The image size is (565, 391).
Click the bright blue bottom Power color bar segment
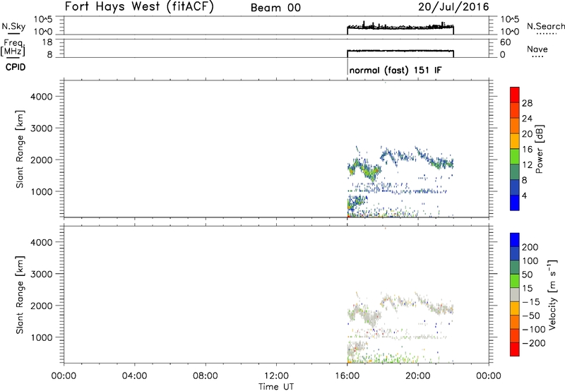pos(515,203)
